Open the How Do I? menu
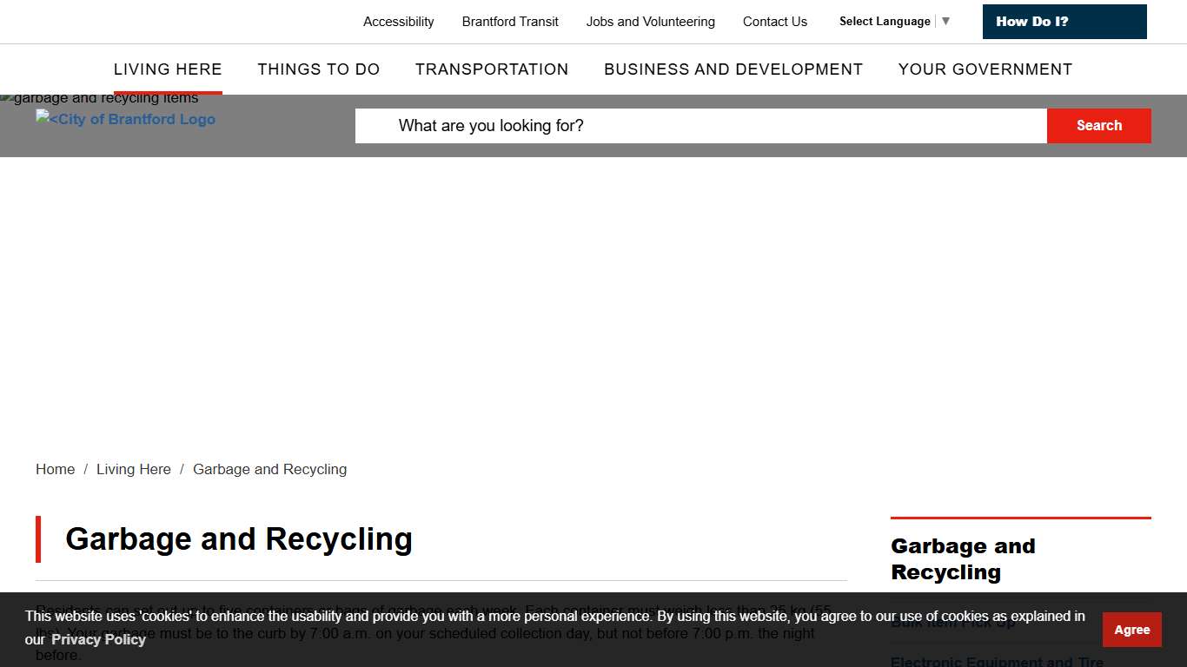 tap(1064, 21)
